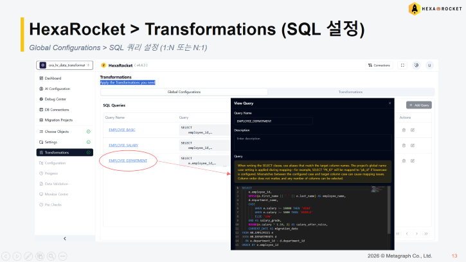Open the pen tool in presentation controls

click(x=28, y=256)
